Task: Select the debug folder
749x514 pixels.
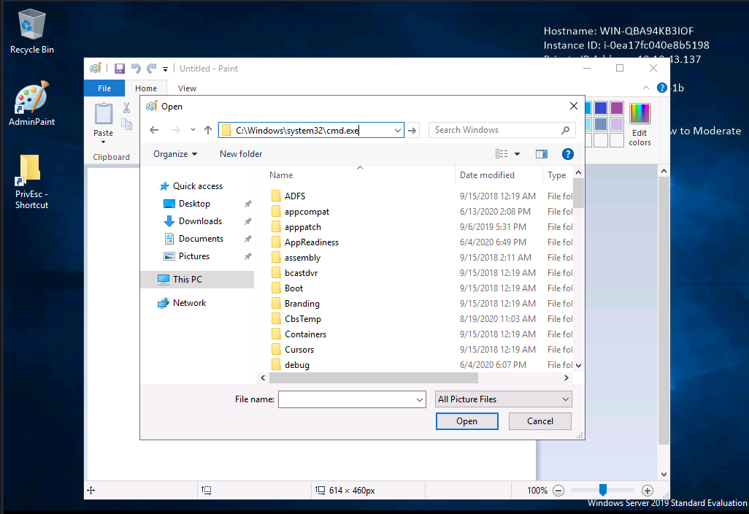Action: [x=296, y=364]
